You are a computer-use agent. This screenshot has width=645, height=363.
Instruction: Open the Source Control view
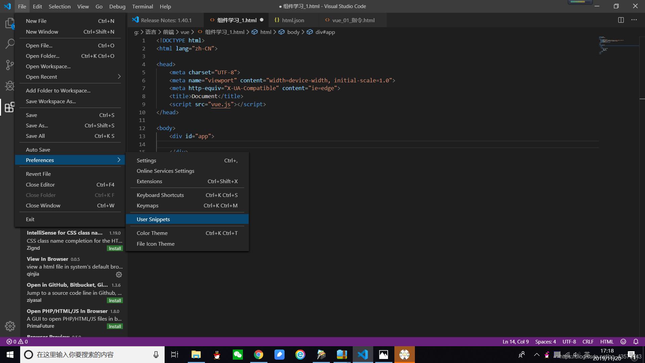pos(10,65)
